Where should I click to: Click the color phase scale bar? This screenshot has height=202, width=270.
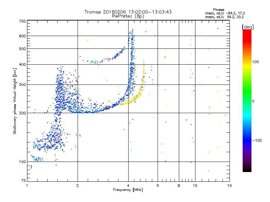pos(247,101)
